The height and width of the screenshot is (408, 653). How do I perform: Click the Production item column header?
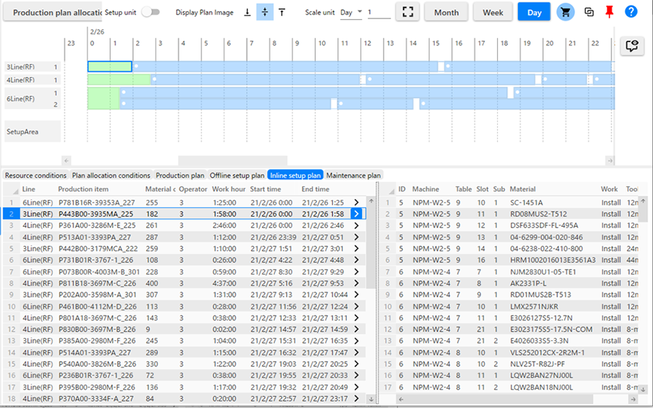pos(83,189)
